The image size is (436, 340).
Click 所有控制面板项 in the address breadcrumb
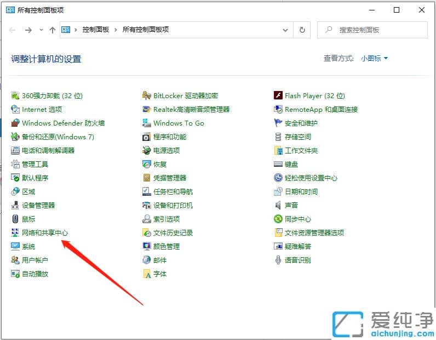click(x=145, y=30)
